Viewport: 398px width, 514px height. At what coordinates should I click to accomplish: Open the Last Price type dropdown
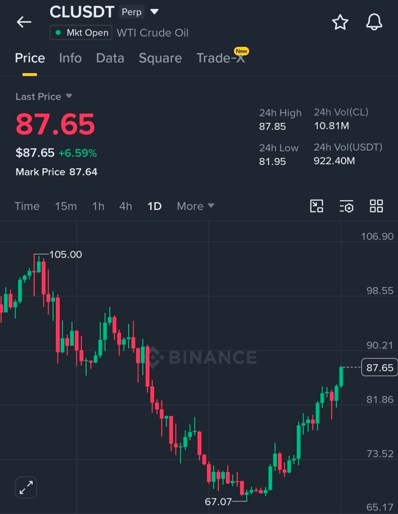pos(44,96)
